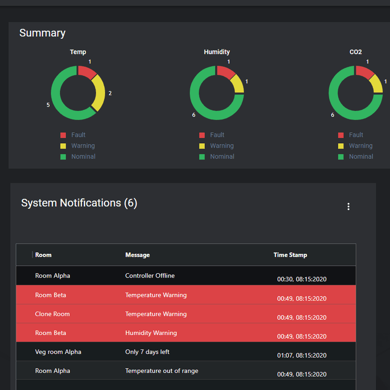Click the yellow warning segment of Temp donut
The image size is (390, 390).
(99, 92)
